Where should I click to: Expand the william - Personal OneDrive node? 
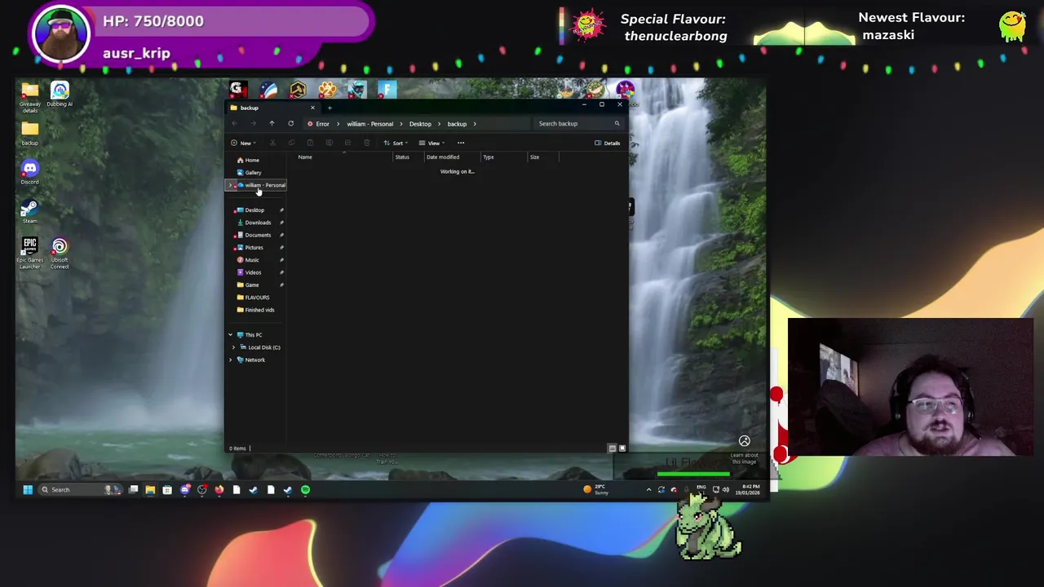231,185
